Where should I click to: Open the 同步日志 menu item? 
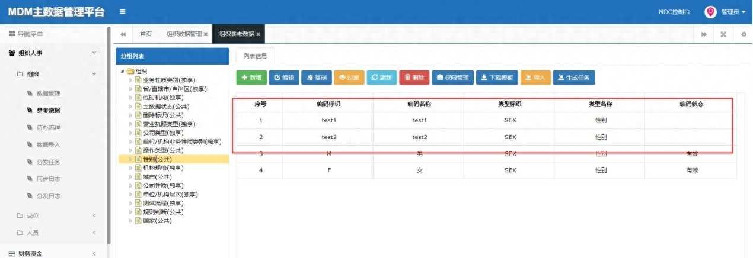48,179
